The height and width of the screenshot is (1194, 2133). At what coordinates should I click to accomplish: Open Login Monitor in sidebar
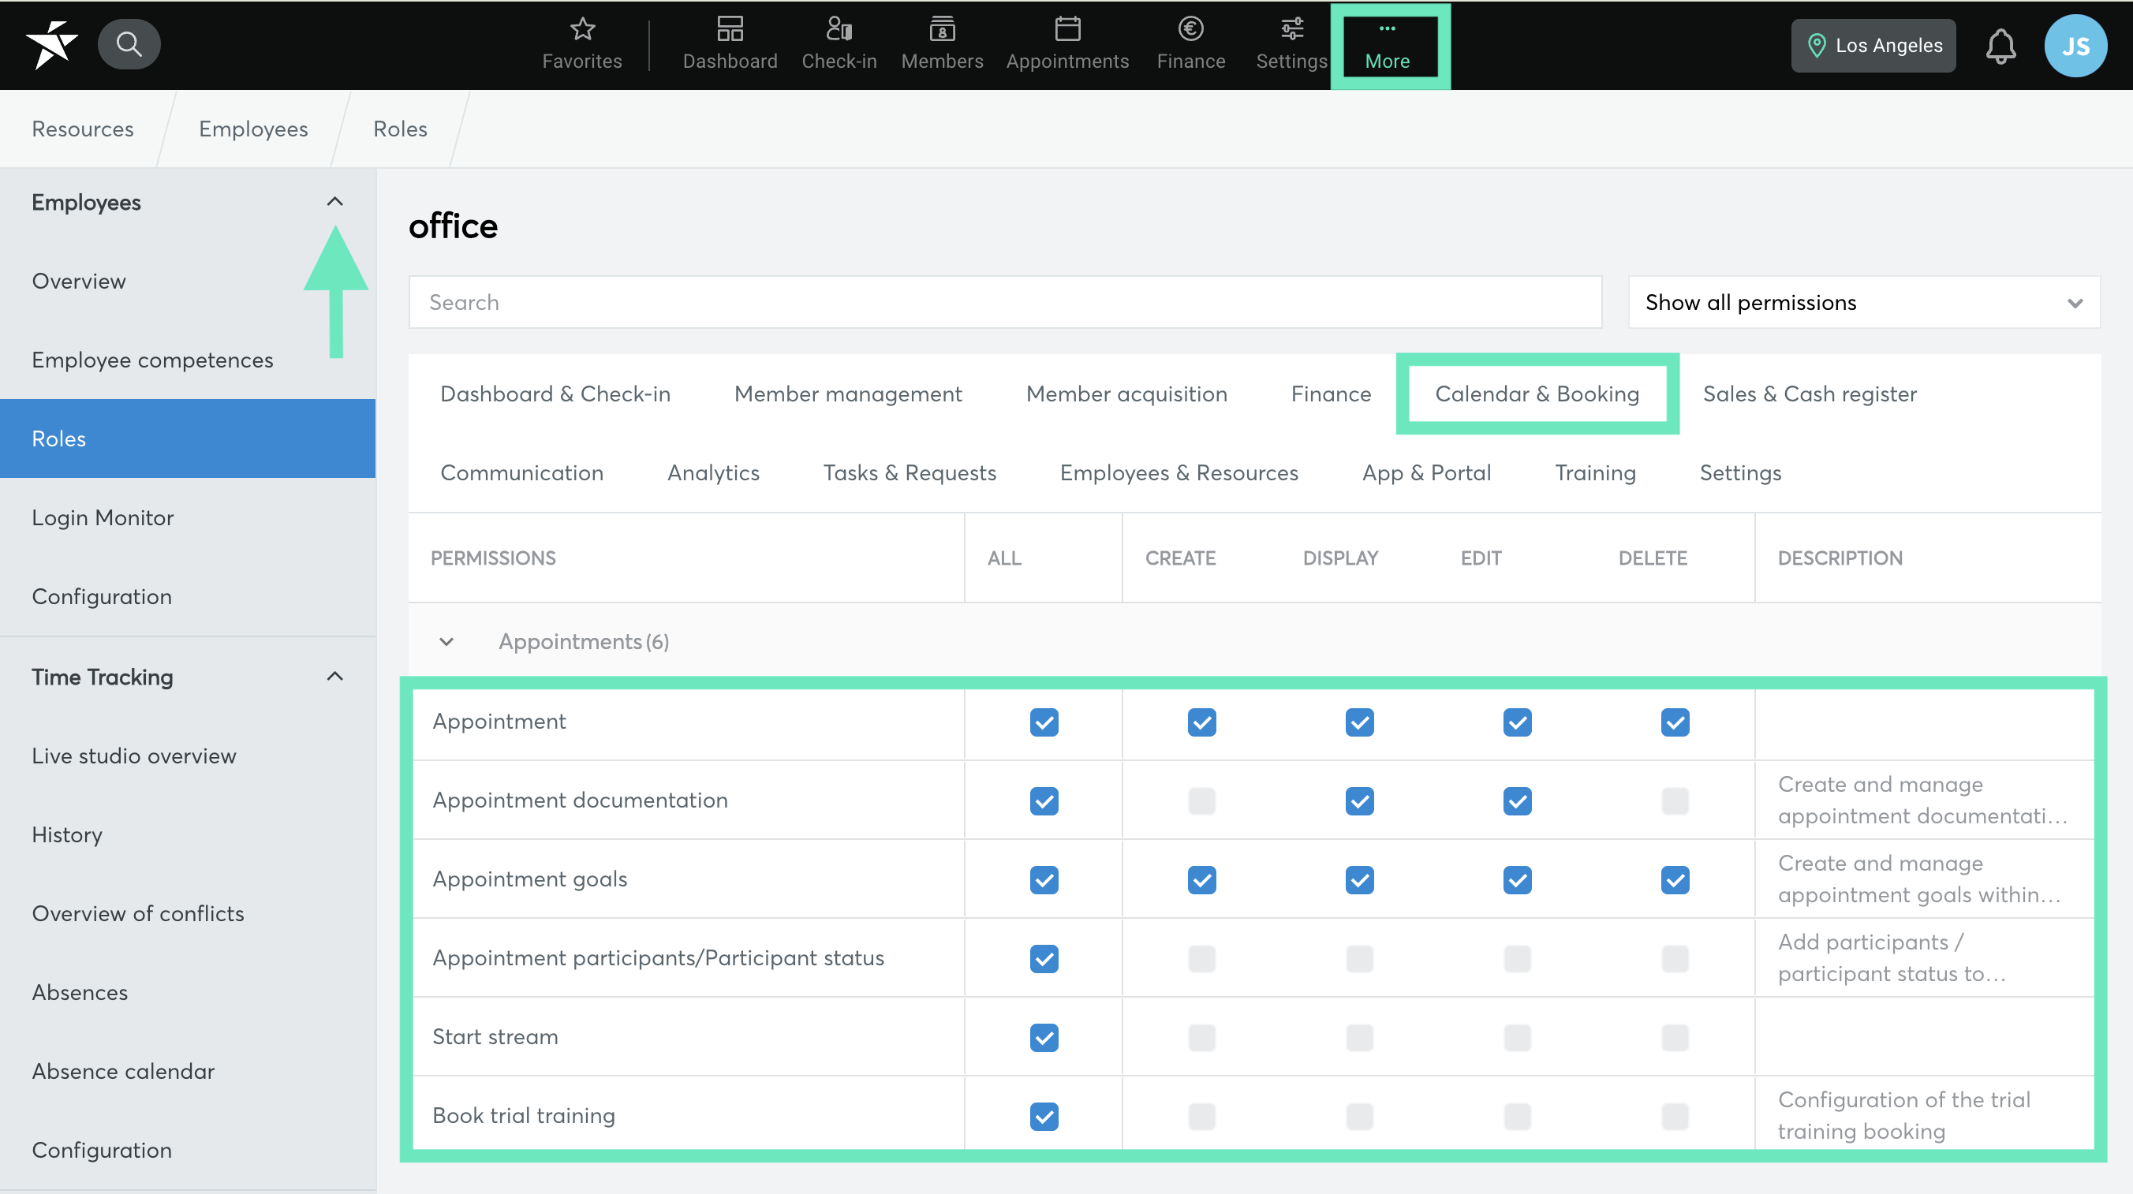(x=187, y=517)
